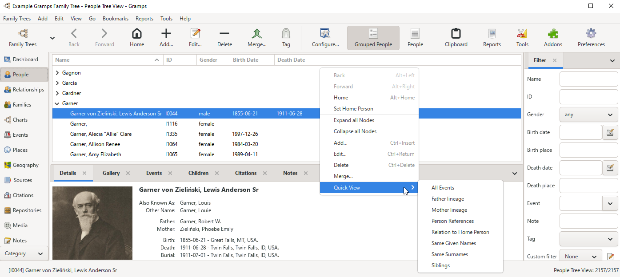Select Father lineage quick view
620x277 pixels.
pos(460,199)
